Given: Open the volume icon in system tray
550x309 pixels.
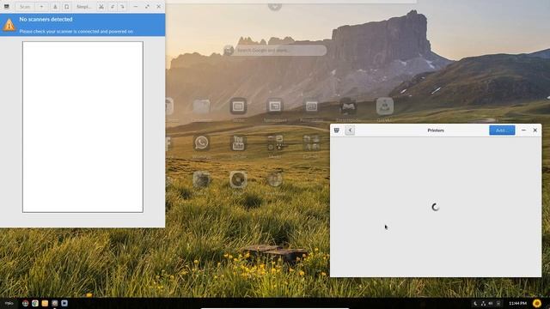Looking at the screenshot, I should (491, 303).
